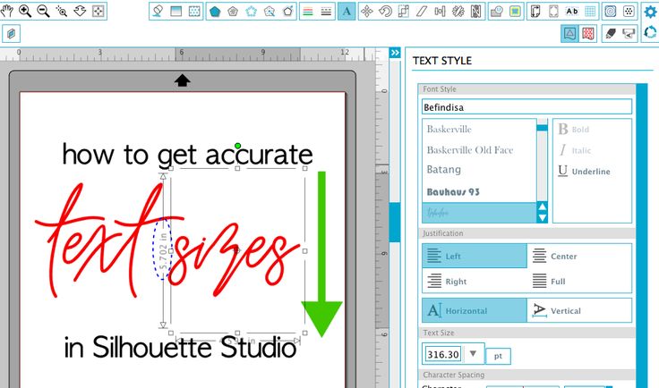Open the Fill Color paint bucket panel
This screenshot has height=388, width=659.
click(x=158, y=12)
